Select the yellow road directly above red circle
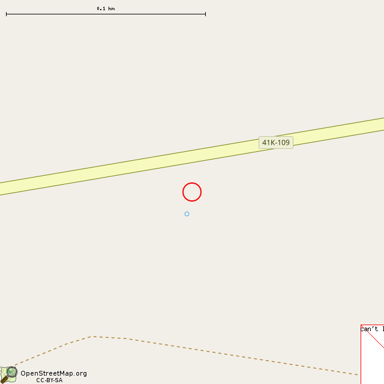 192,156
